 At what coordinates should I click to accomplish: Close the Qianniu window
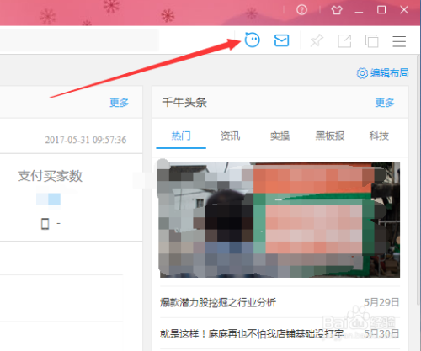tap(404, 10)
